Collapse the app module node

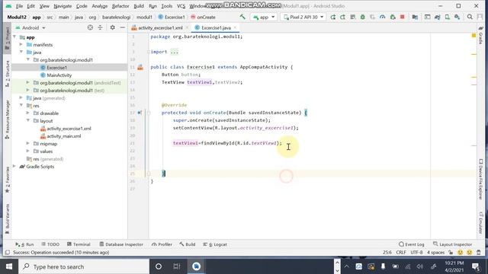(14, 37)
